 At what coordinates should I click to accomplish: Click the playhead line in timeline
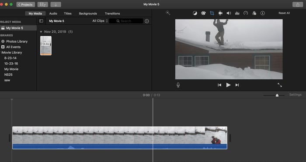(x=153, y=130)
